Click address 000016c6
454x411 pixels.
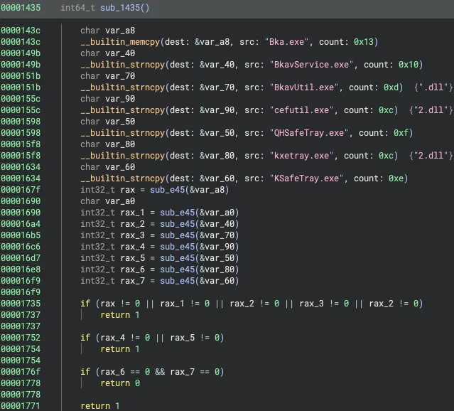coord(21,247)
